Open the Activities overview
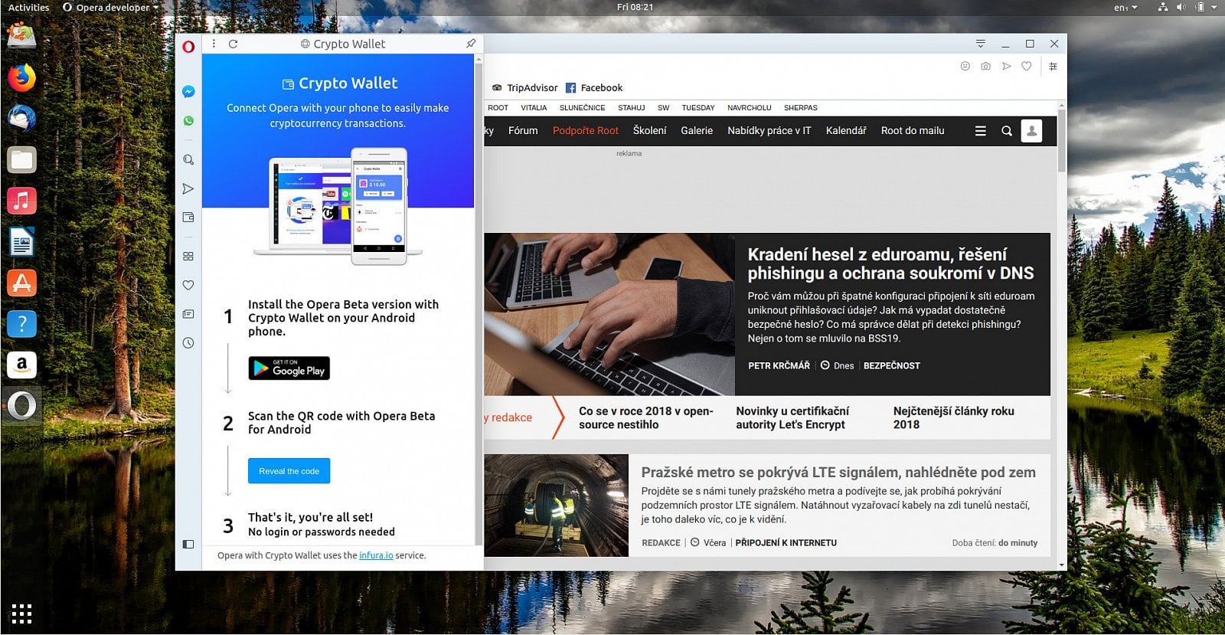Viewport: 1225px width, 635px height. (x=28, y=7)
